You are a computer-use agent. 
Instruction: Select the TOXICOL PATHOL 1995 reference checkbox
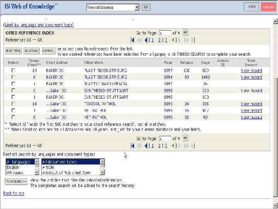14,104
